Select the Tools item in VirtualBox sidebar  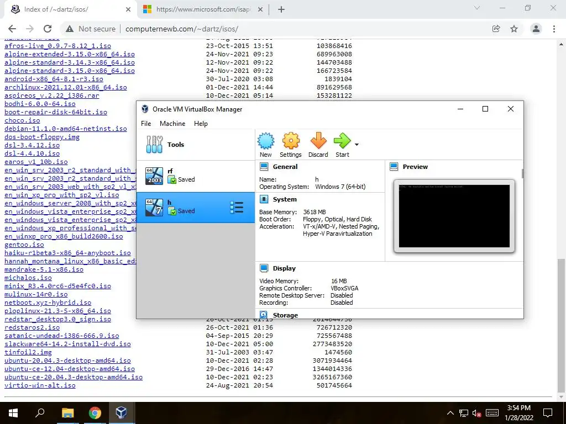click(x=196, y=145)
